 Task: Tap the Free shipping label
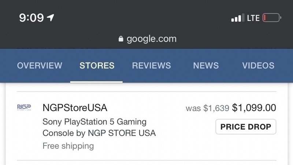tap(68, 146)
